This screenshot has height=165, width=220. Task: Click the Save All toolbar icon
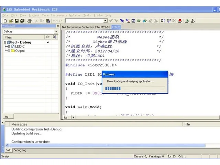(22, 21)
